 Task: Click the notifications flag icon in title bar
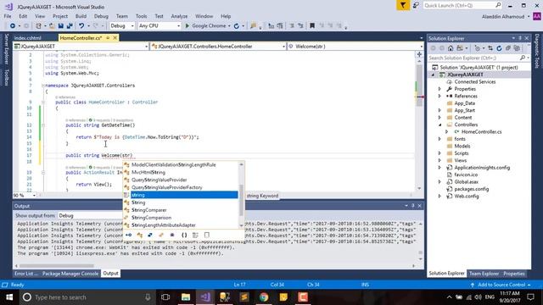403,5
